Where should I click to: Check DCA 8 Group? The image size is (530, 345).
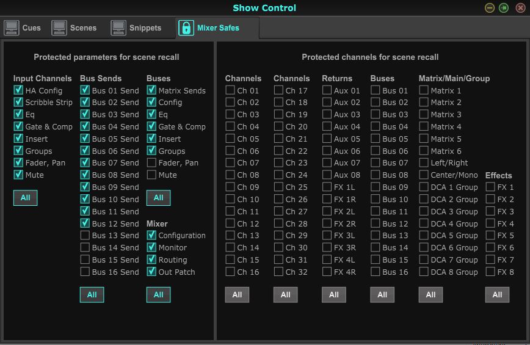(424, 272)
